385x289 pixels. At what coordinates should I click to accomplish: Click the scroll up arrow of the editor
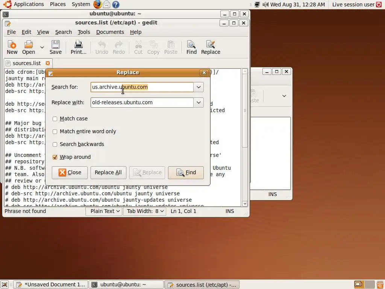click(x=245, y=71)
